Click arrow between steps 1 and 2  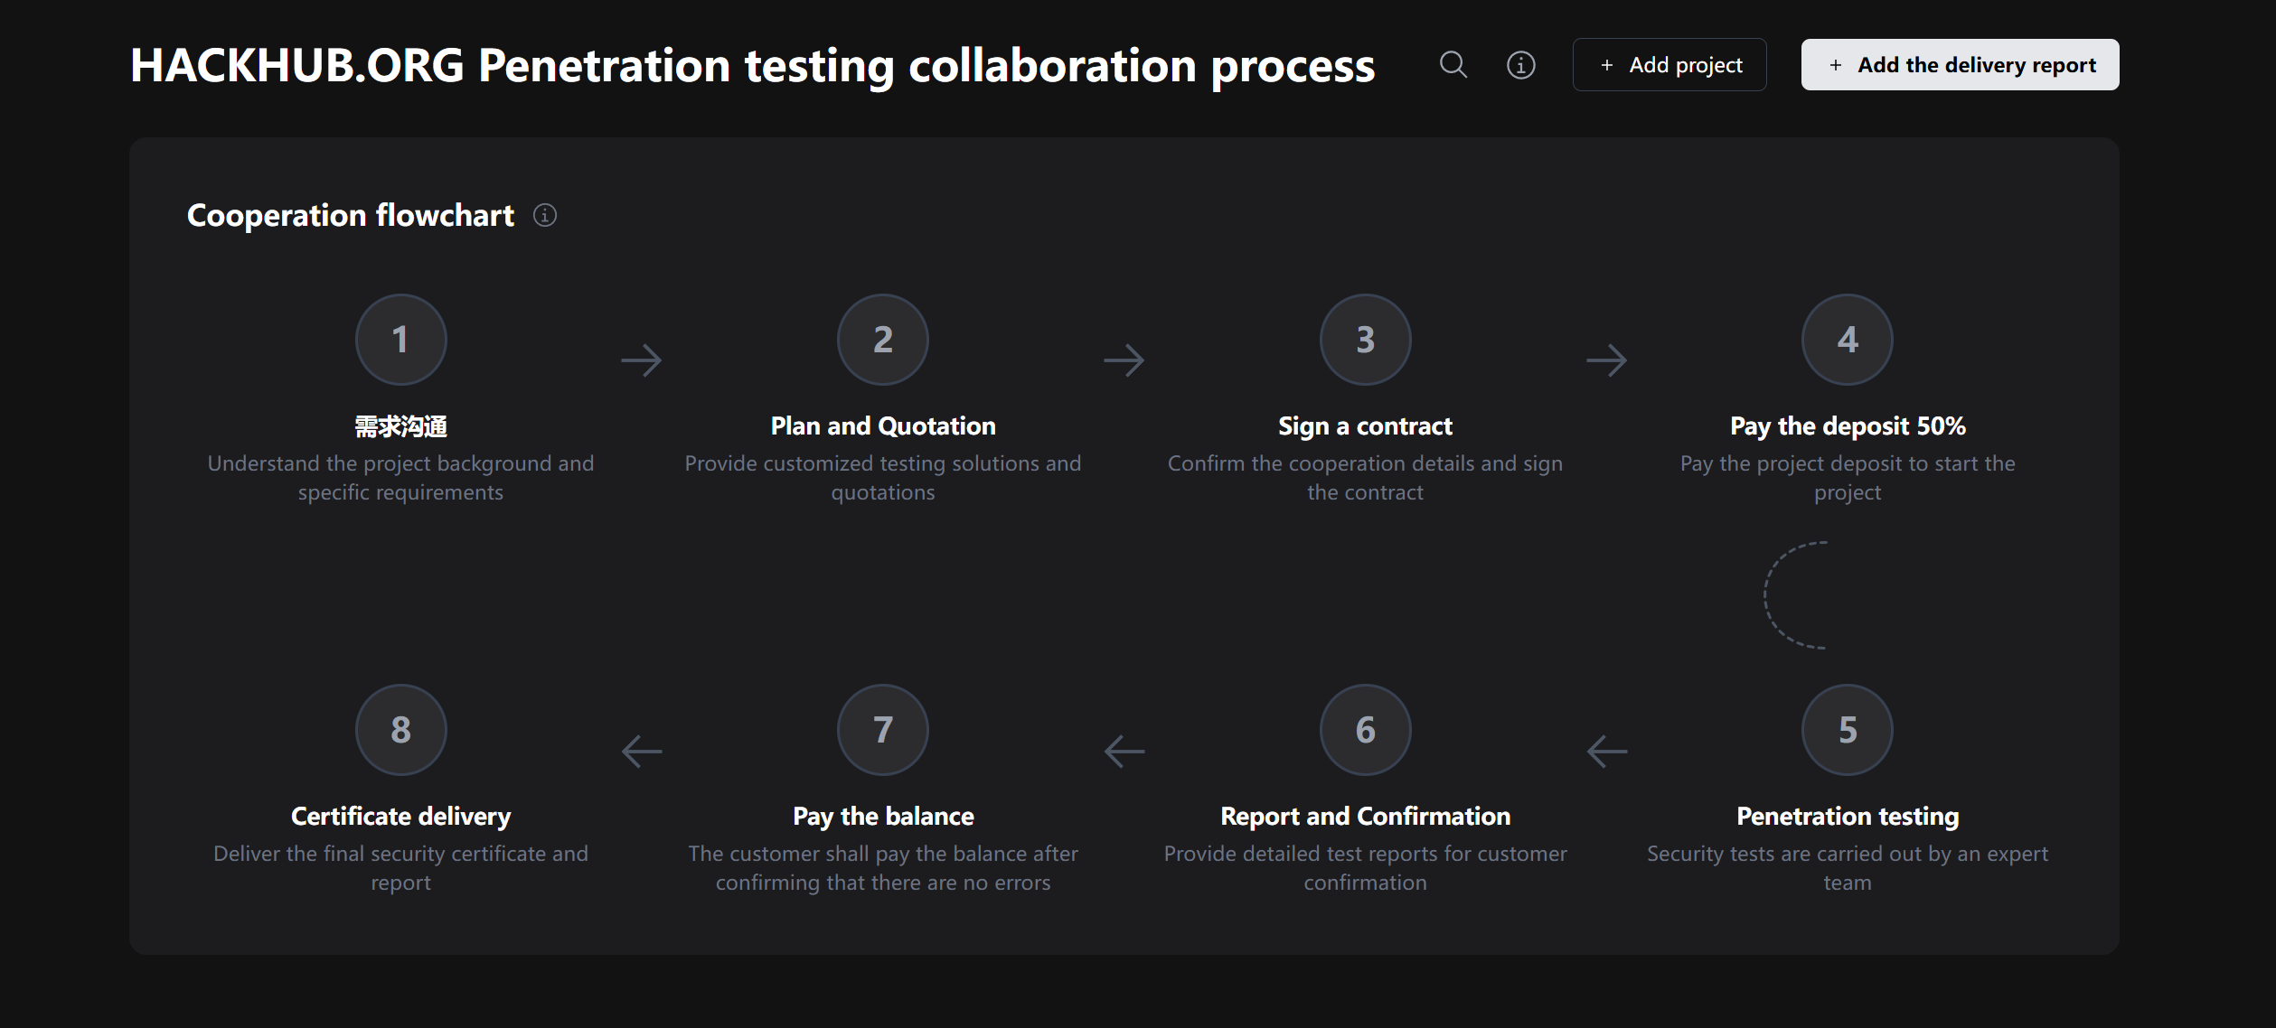coord(642,360)
